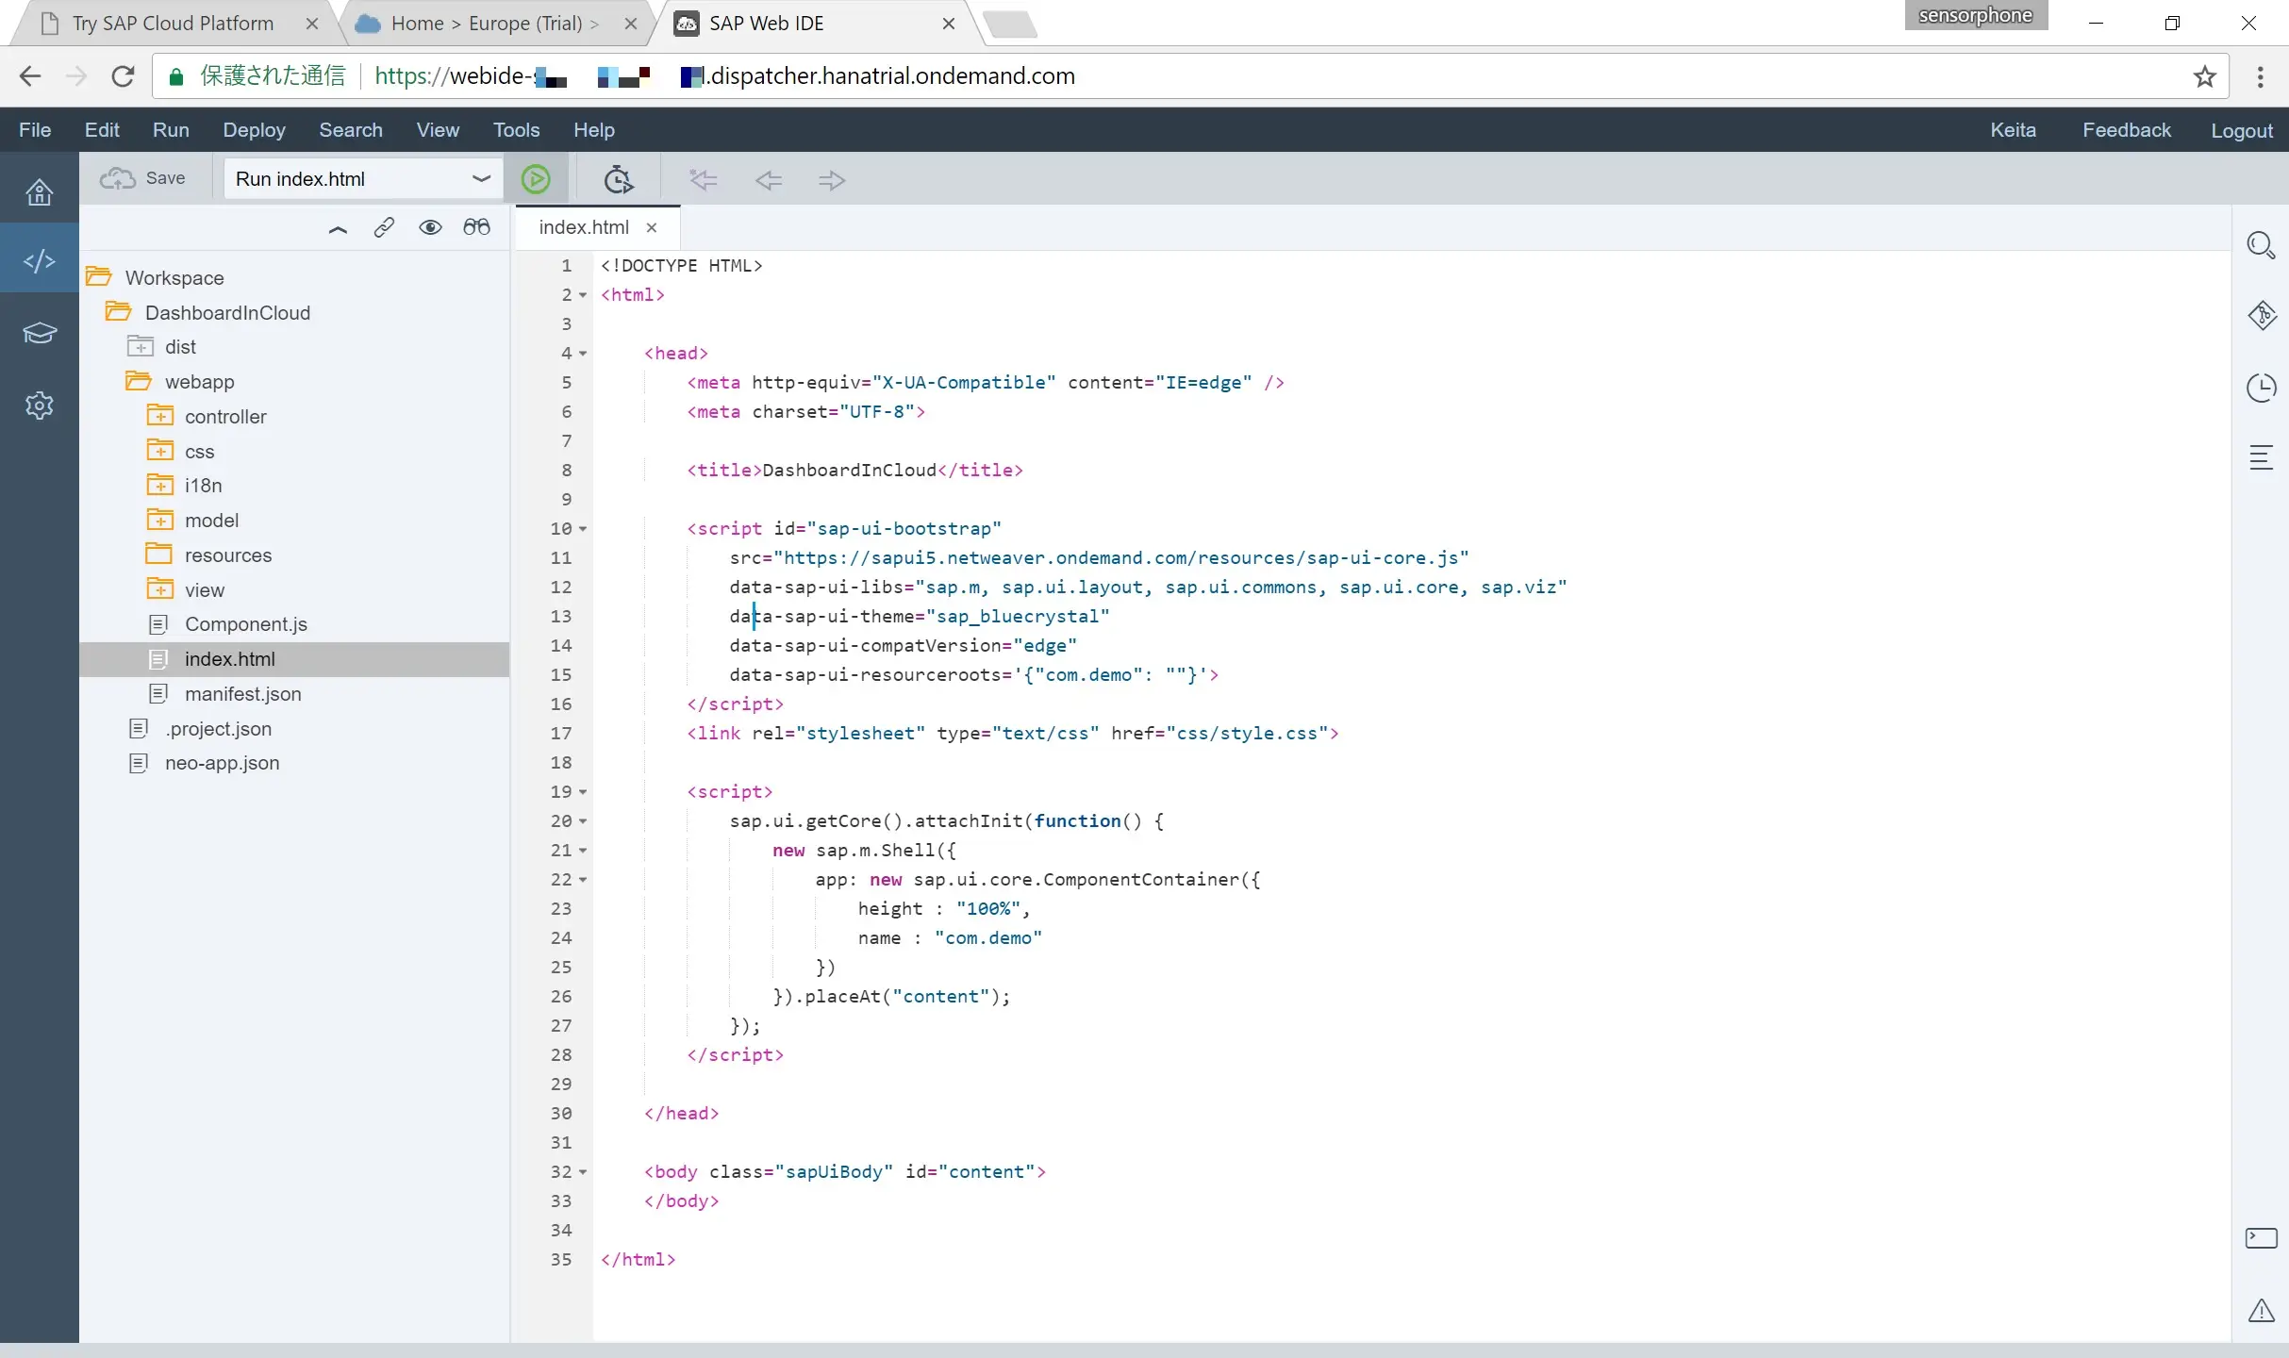
Task: Bookmark this page with star icon
Action: 2204,75
